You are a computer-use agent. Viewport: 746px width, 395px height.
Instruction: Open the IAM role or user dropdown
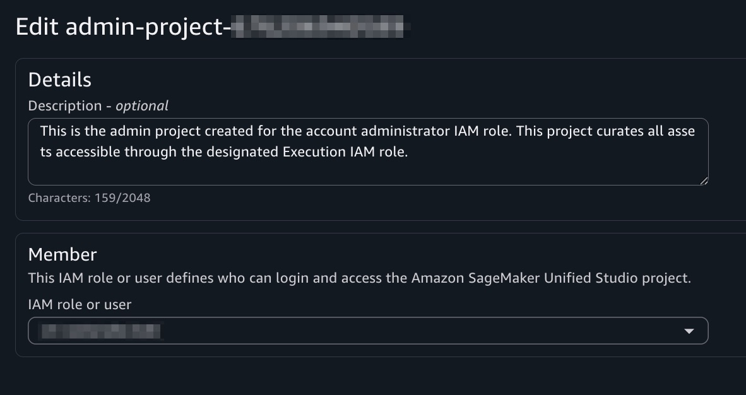(368, 331)
